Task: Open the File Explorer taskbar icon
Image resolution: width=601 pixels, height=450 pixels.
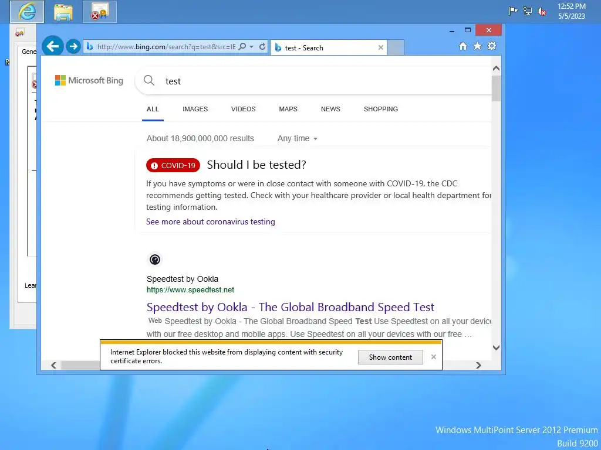Action: click(x=63, y=12)
